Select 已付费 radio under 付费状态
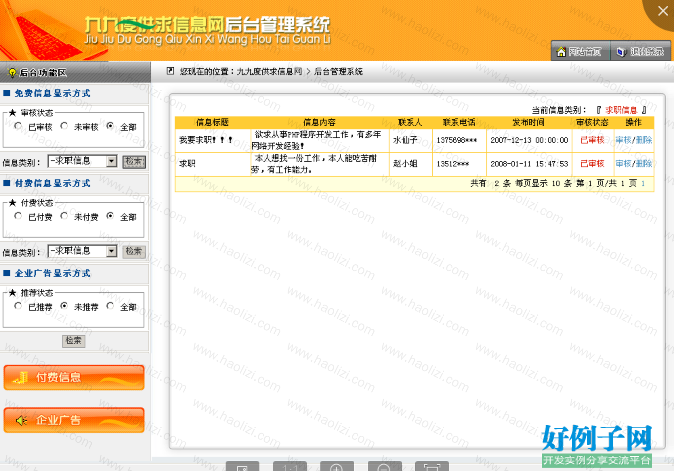Image resolution: width=674 pixels, height=471 pixels. click(18, 216)
